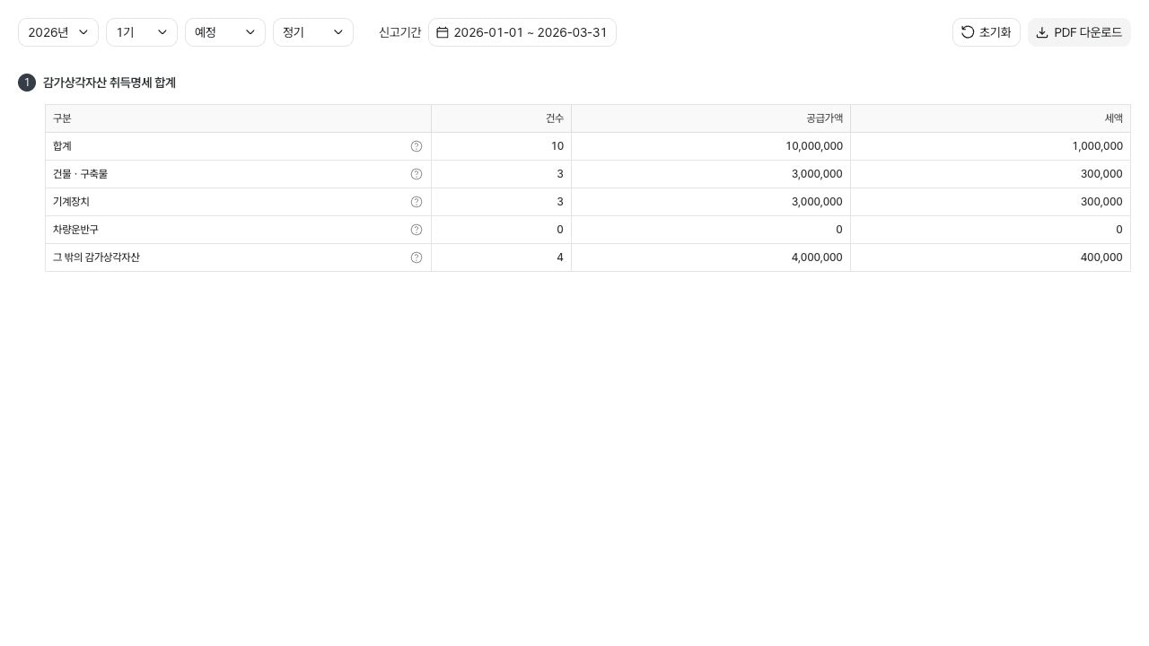Open the 예정 filing type dropdown
Image resolution: width=1149 pixels, height=646 pixels.
point(225,32)
